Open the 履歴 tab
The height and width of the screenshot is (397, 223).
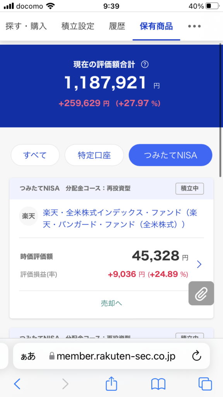[117, 26]
